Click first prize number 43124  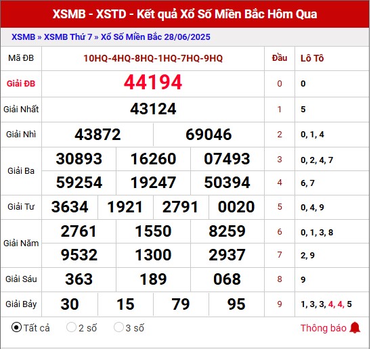pyautogui.click(x=153, y=109)
